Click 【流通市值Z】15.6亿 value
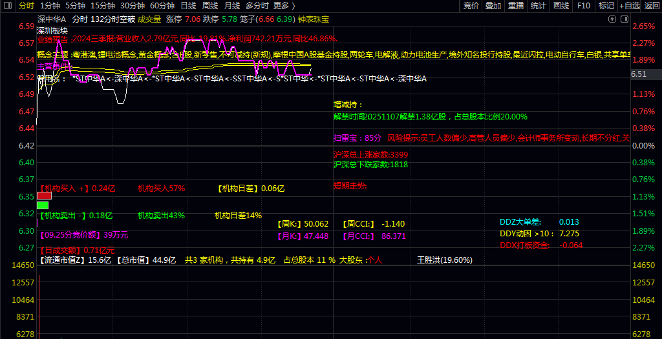662x339 pixels. [x=76, y=261]
